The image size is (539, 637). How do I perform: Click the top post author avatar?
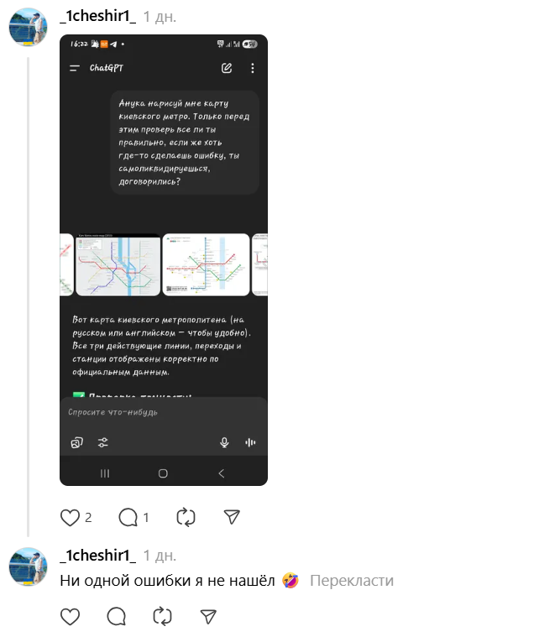pos(28,27)
